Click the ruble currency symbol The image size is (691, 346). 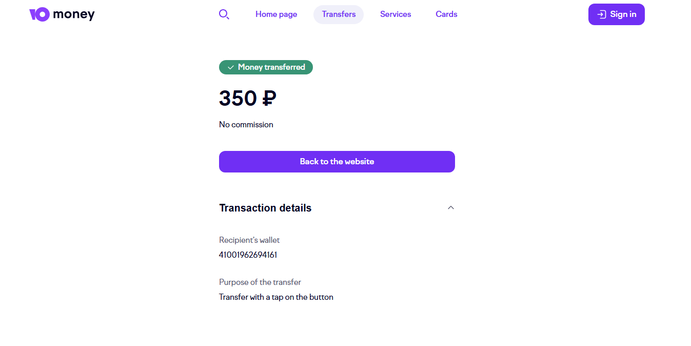coord(269,98)
